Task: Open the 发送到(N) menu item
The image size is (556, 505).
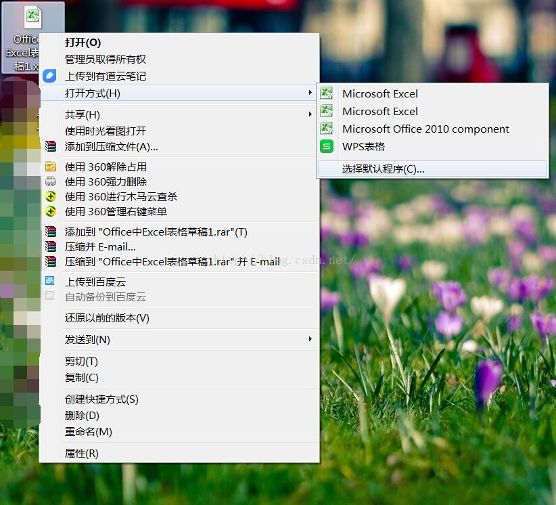Action: tap(180, 340)
